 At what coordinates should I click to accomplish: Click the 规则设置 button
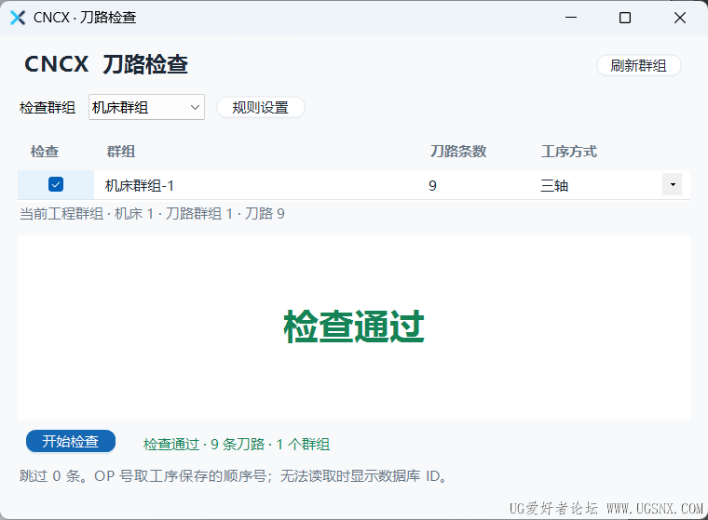click(261, 108)
